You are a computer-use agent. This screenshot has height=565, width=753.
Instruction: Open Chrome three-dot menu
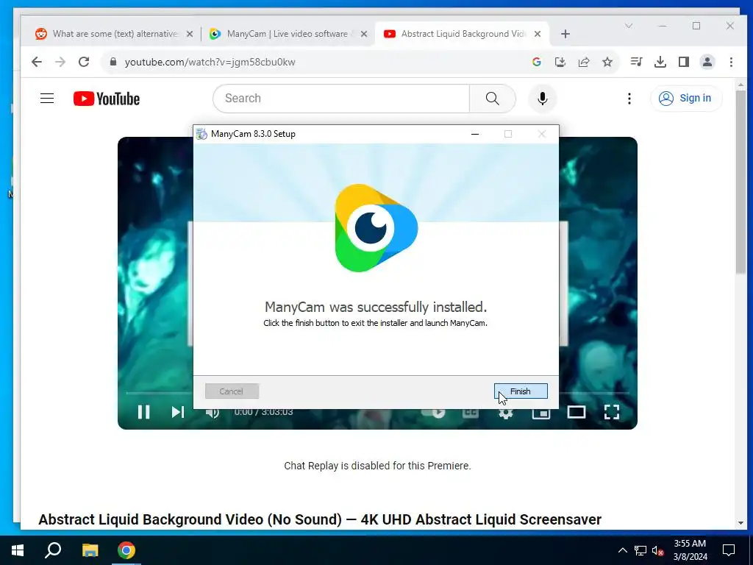(731, 62)
